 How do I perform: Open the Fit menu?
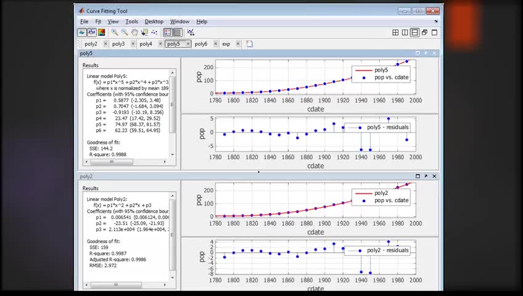coord(98,22)
